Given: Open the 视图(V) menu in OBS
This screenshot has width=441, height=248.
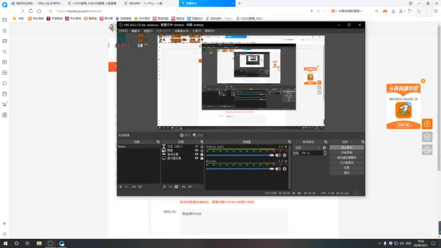Looking at the screenshot, I should (148, 31).
